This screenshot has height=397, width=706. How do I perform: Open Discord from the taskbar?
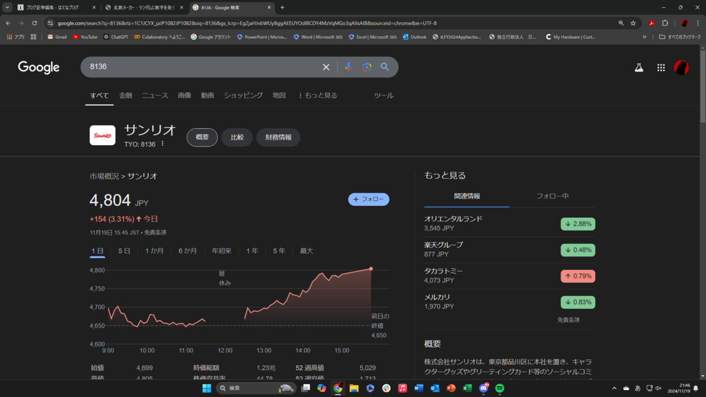click(484, 388)
